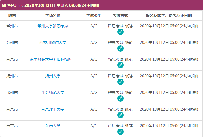Click 雅思考试-纸笔 in the 南京理工大学 row
This screenshot has width=203, height=137.
coord(120,109)
